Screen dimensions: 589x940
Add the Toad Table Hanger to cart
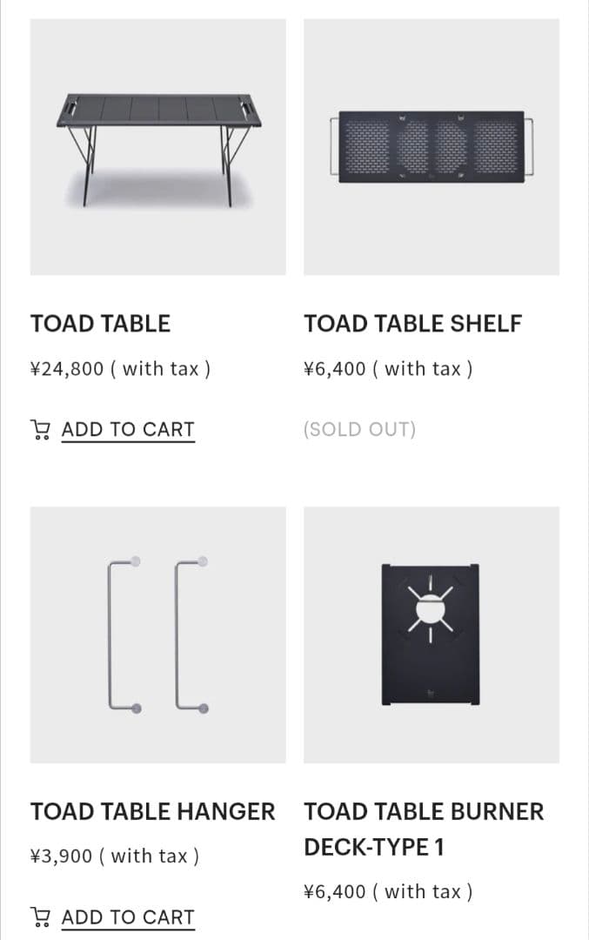tap(128, 916)
